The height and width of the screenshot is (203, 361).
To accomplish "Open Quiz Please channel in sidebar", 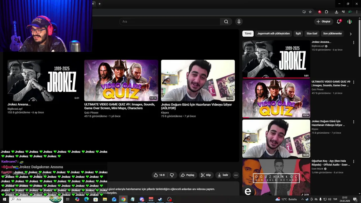I will [x=318, y=89].
